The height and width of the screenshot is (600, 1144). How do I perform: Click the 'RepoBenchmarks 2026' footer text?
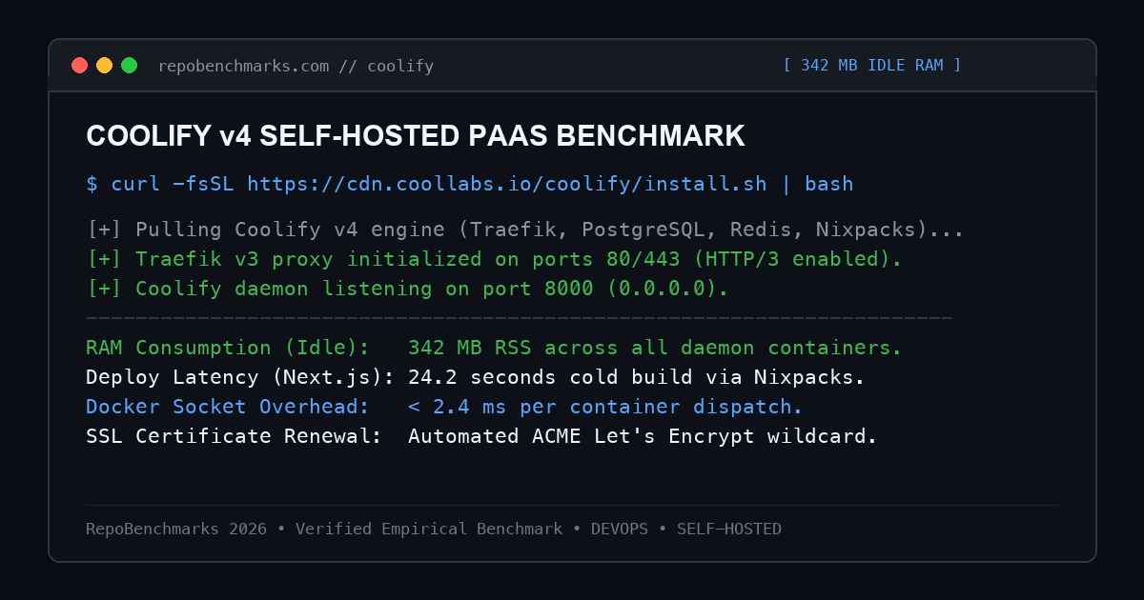tap(176, 529)
